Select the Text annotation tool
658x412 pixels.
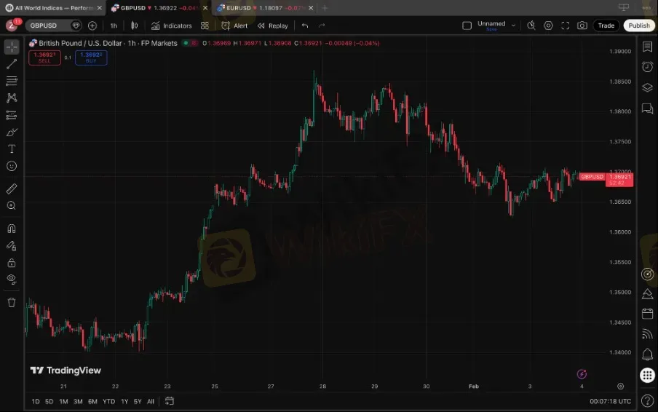pos(12,149)
